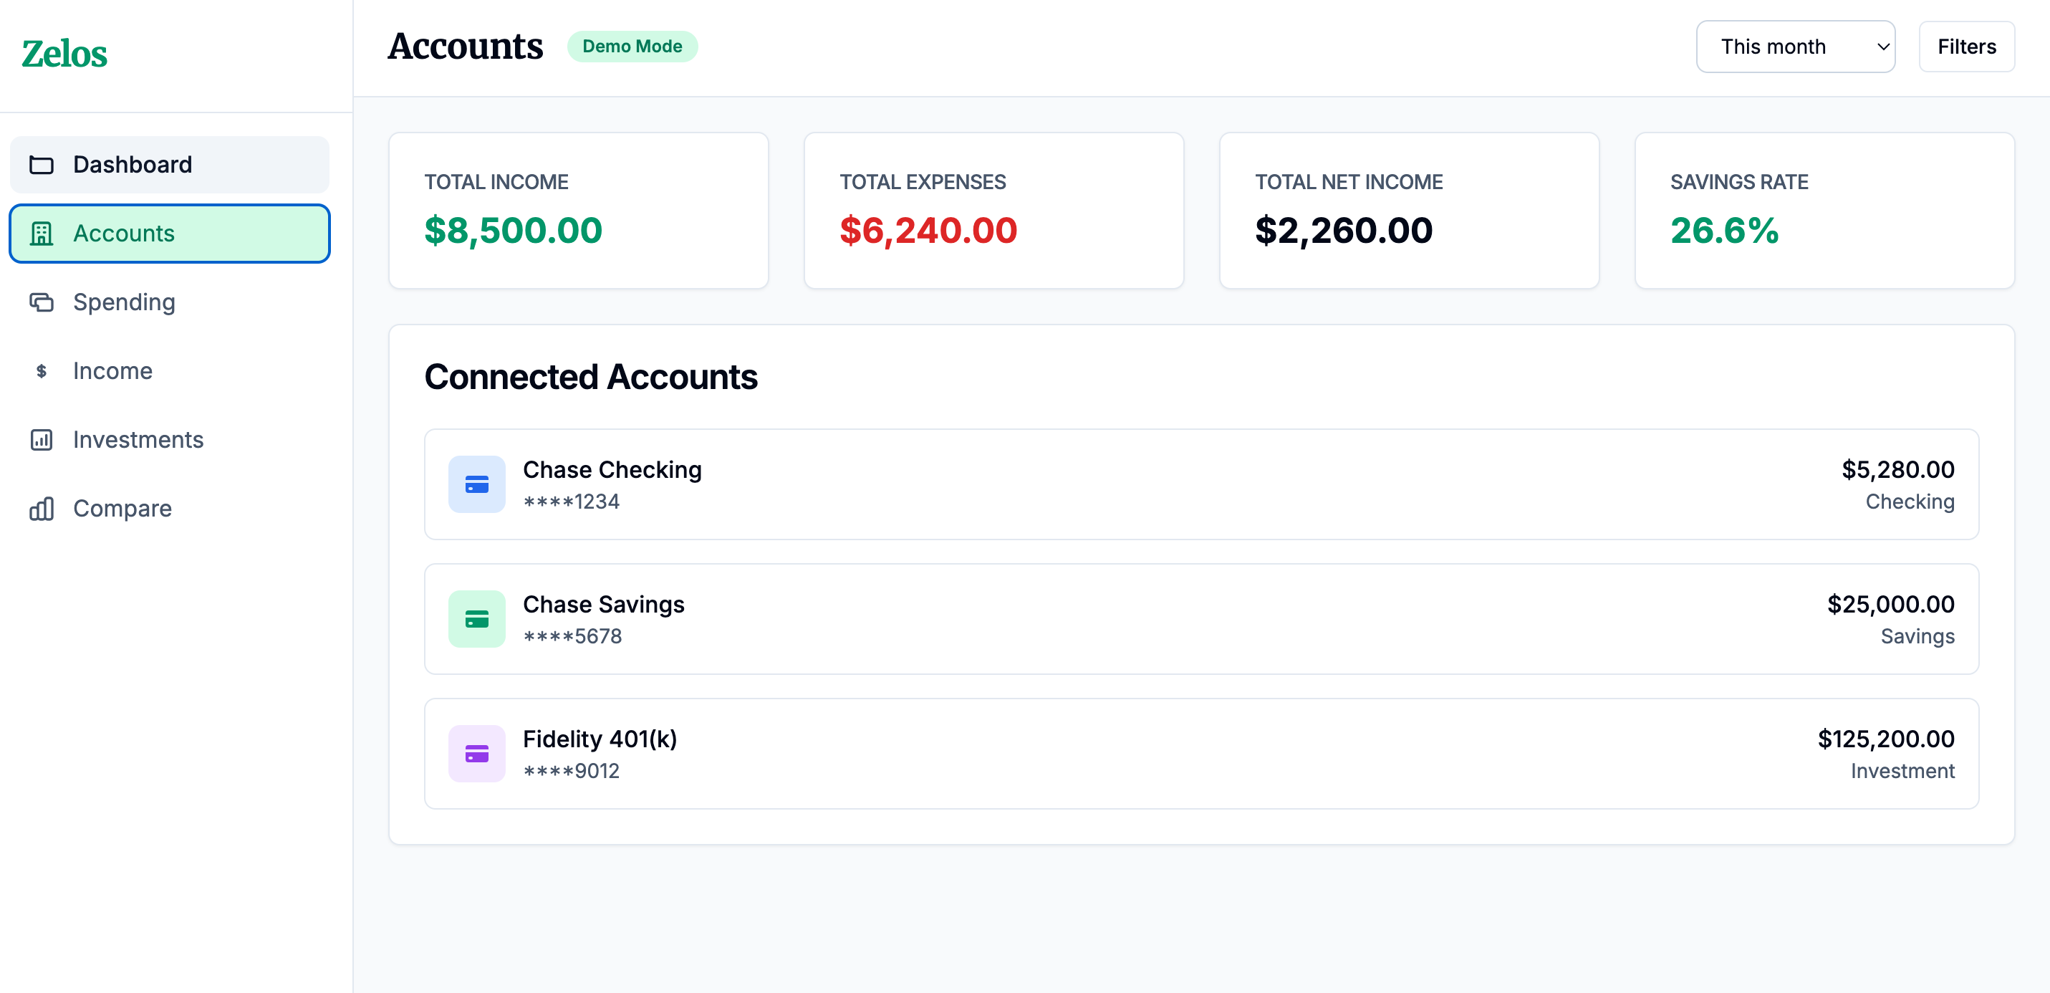
Task: Click the Total Expenses card
Action: tap(993, 210)
